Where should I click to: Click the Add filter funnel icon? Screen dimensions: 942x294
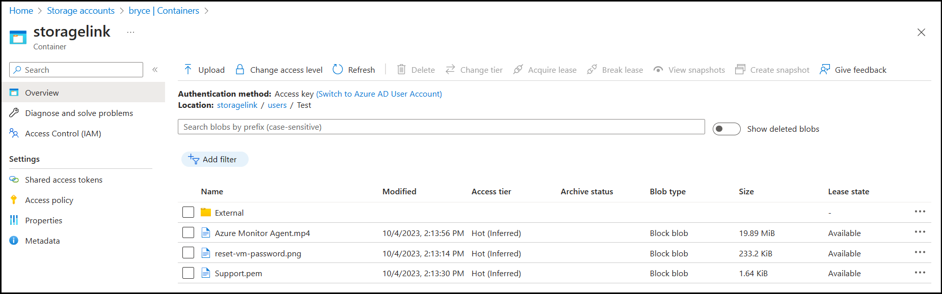coord(194,159)
